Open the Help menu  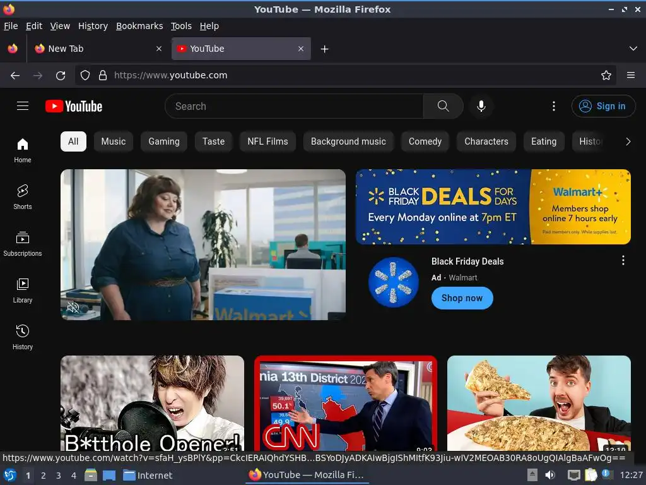coord(209,26)
